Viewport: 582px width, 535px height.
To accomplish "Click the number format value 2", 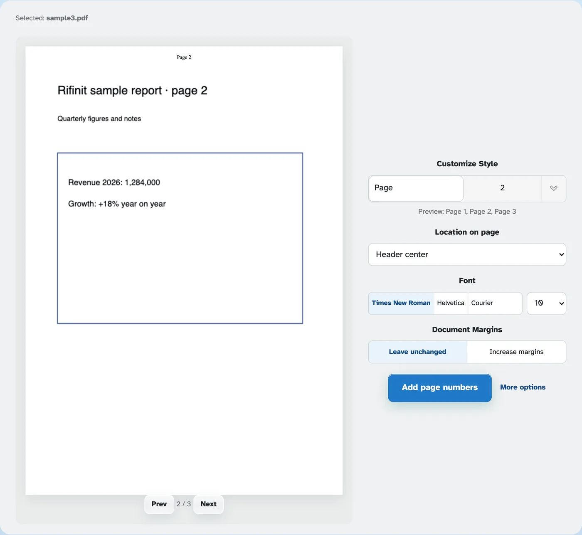I will tap(502, 188).
